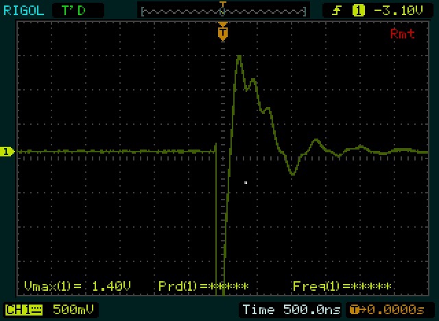Click the channel 1 ground level marker
The height and width of the screenshot is (321, 439).
coord(7,152)
